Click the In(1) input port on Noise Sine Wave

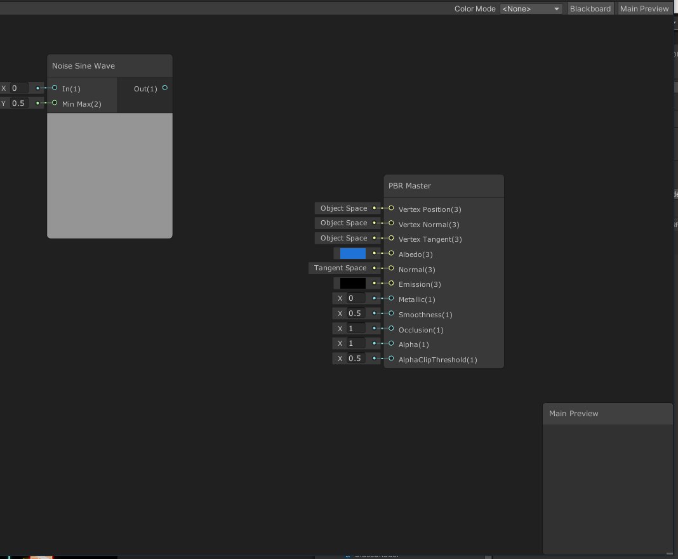tap(55, 88)
